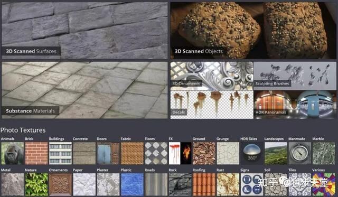Select the Ground texture thumbnail
This screenshot has height=197, width=338.
point(204,153)
